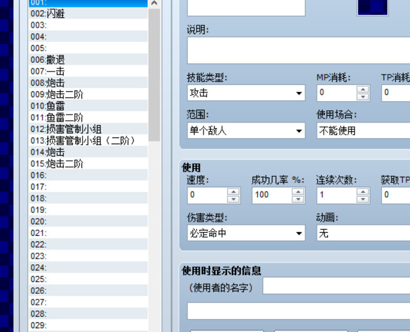
Task: Select skill 002:闪避 in the list
Action: click(88, 14)
